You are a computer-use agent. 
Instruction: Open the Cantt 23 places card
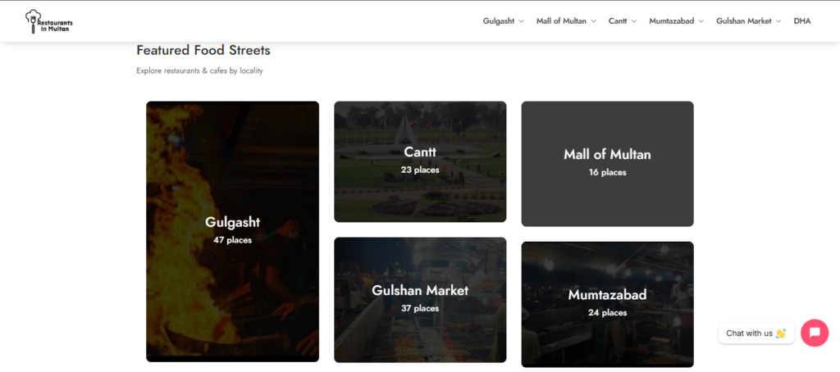click(x=420, y=161)
